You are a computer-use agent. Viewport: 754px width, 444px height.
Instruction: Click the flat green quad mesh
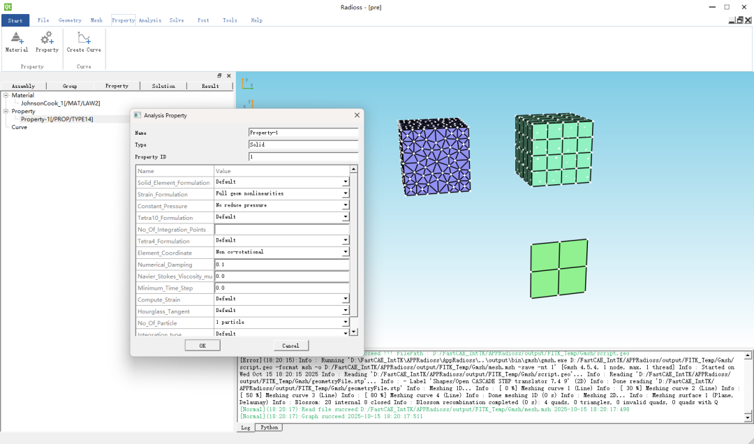pos(559,268)
